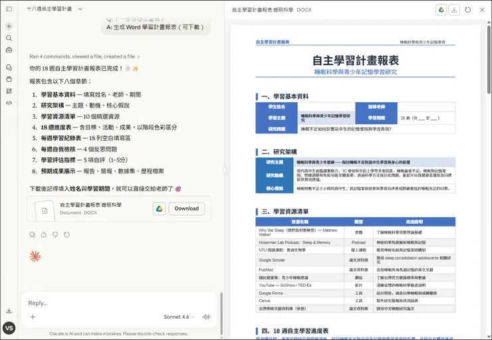The image size is (492, 340).
Task: Click document heading 自主學習計畫報表
Action: (x=356, y=60)
